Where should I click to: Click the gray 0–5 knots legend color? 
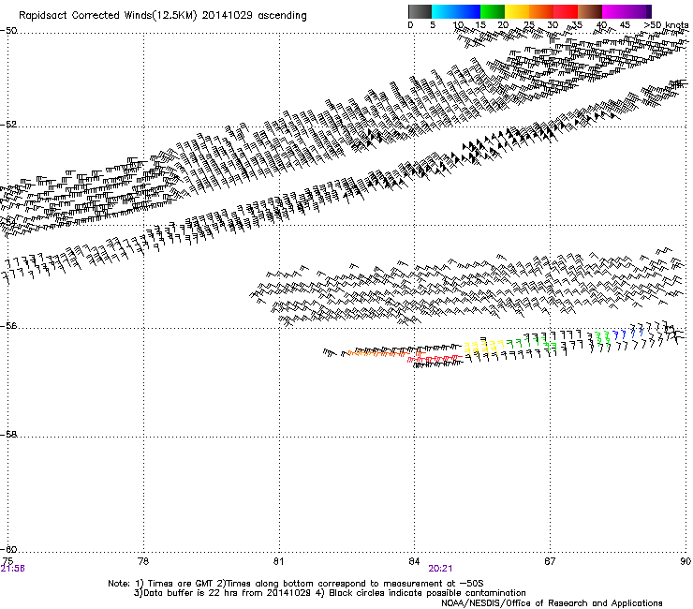pyautogui.click(x=420, y=11)
